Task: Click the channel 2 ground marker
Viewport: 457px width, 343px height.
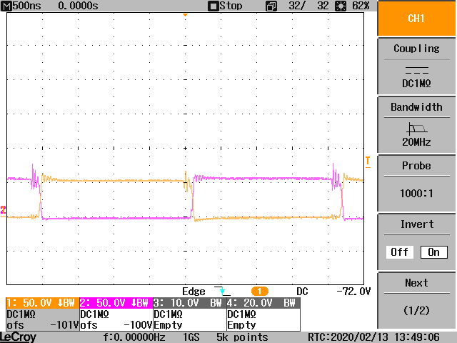Action: (3, 212)
